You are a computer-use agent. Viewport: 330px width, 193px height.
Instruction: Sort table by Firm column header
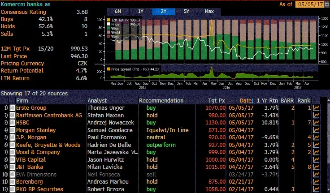22,101
